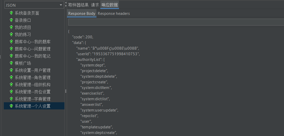Viewport: 284px width, 136px height.
Task: Open the JSON renderer dropdown
Action: tap(34, 5)
